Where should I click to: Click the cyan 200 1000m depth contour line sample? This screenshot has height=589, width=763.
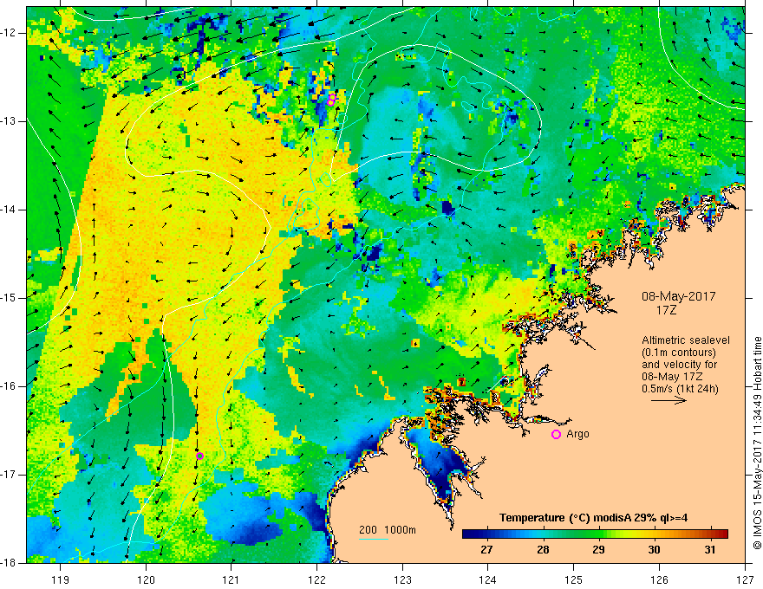click(x=373, y=539)
